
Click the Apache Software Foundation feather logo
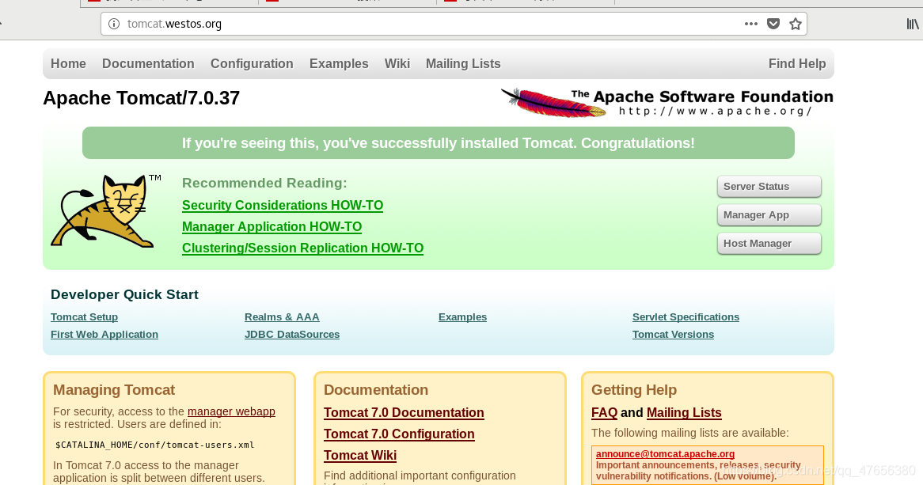(x=667, y=102)
